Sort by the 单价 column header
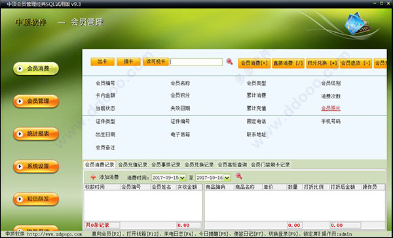This screenshot has width=393, height=238. (274, 187)
